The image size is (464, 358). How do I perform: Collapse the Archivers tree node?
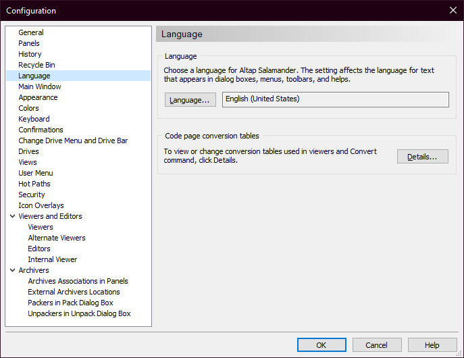tap(13, 270)
